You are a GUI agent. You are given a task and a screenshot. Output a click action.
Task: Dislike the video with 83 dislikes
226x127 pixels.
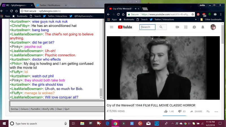click(x=180, y=111)
